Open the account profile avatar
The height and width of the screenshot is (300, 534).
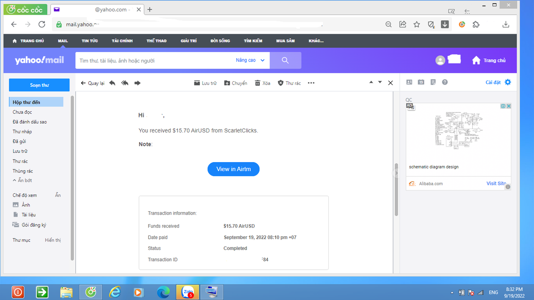tap(440, 60)
